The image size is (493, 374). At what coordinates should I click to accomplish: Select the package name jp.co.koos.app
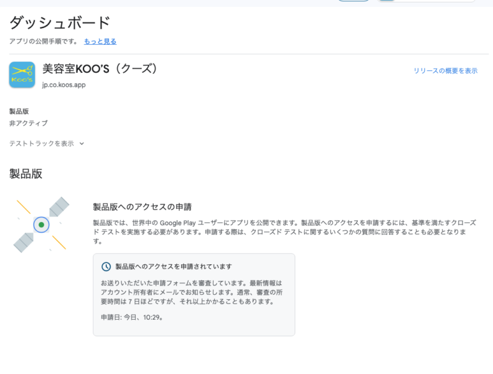point(64,85)
